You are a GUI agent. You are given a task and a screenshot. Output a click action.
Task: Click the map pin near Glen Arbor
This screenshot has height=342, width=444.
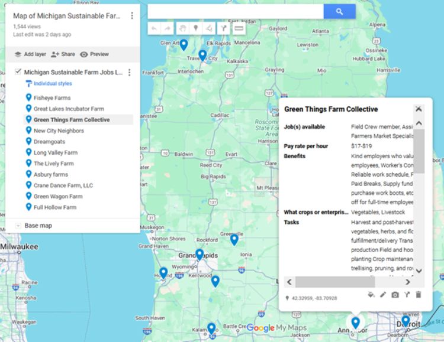point(184,45)
